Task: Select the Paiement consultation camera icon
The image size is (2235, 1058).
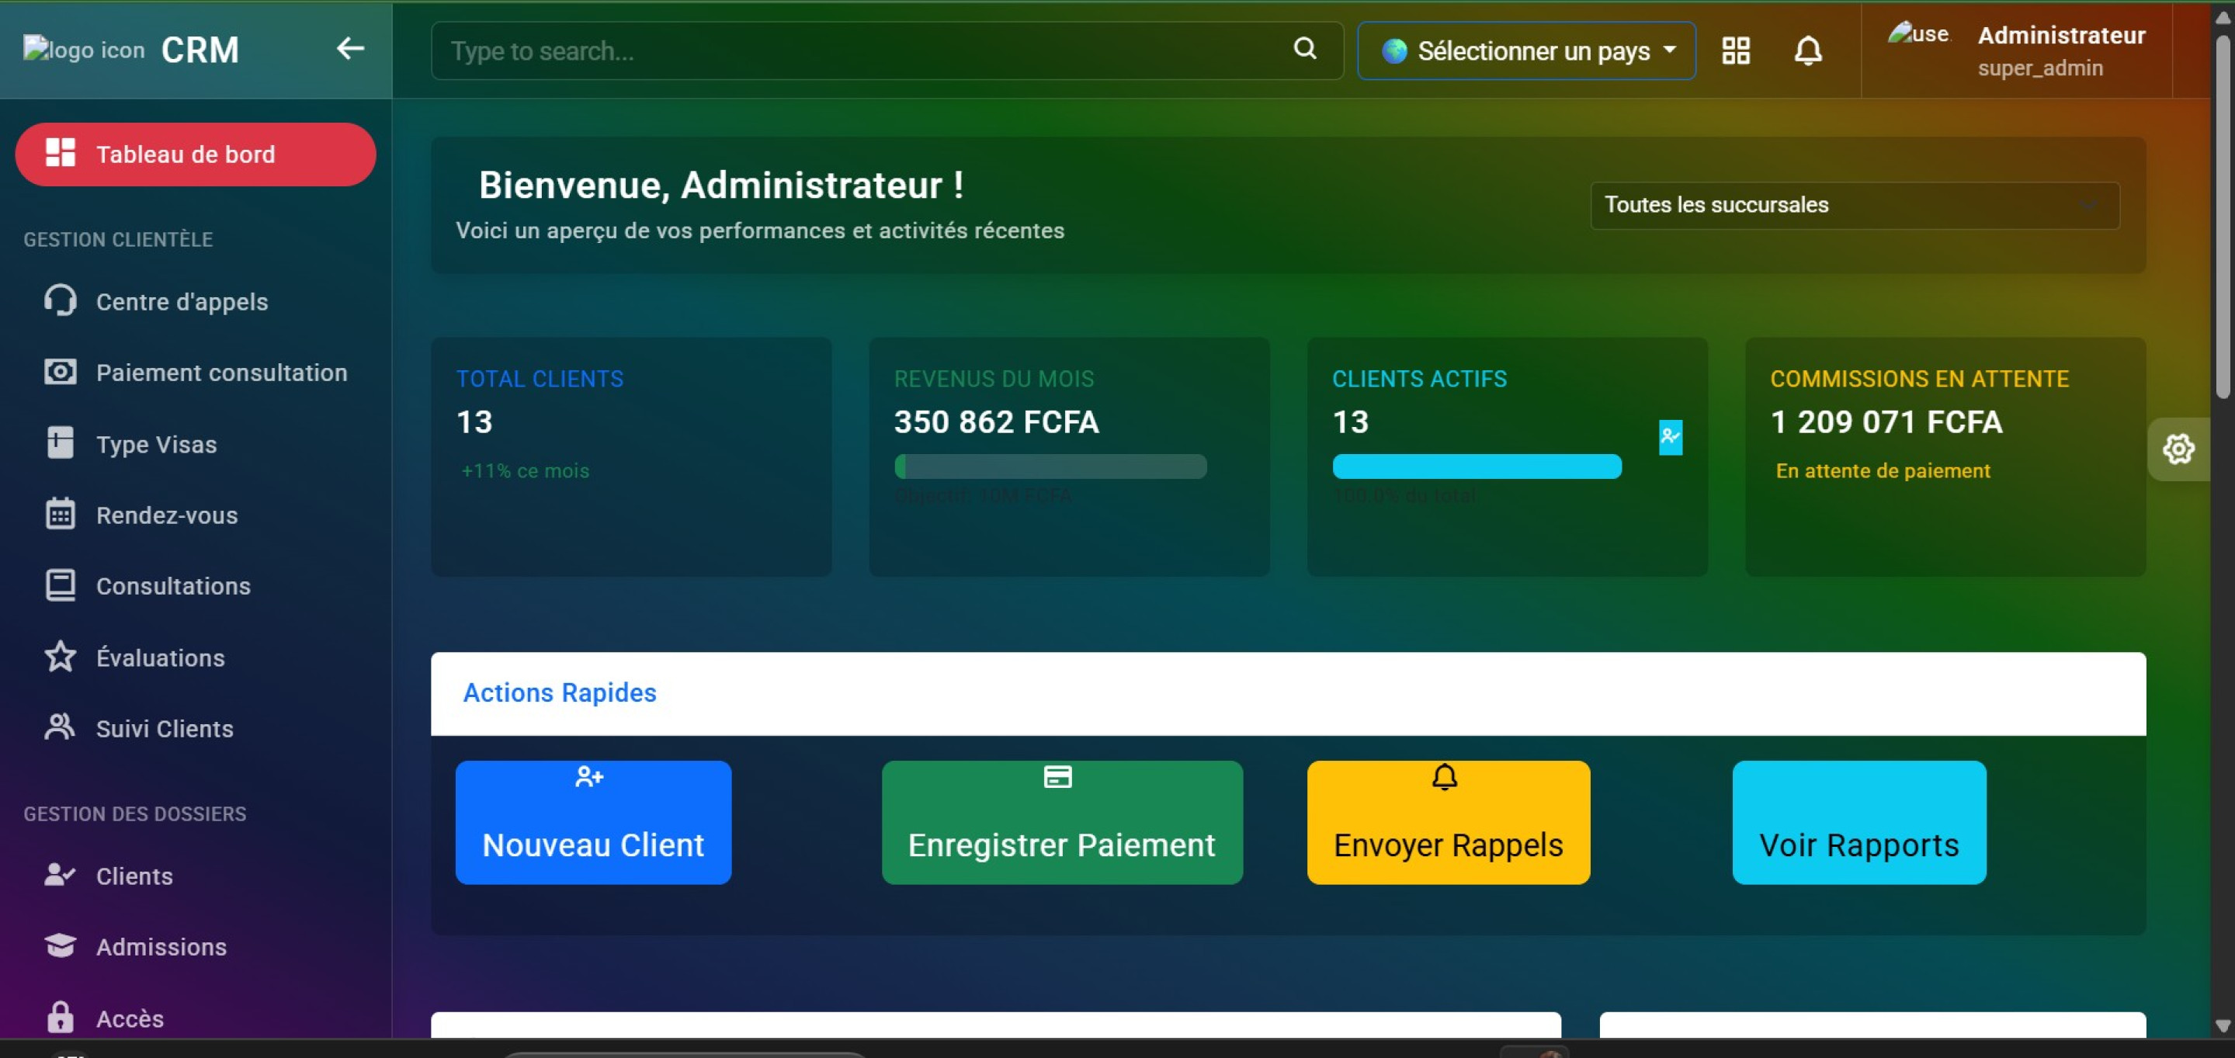Action: tap(59, 372)
